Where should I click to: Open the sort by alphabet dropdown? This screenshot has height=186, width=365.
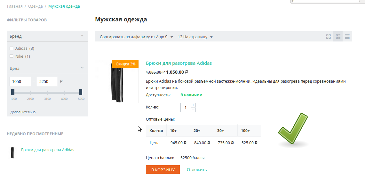[136, 37]
